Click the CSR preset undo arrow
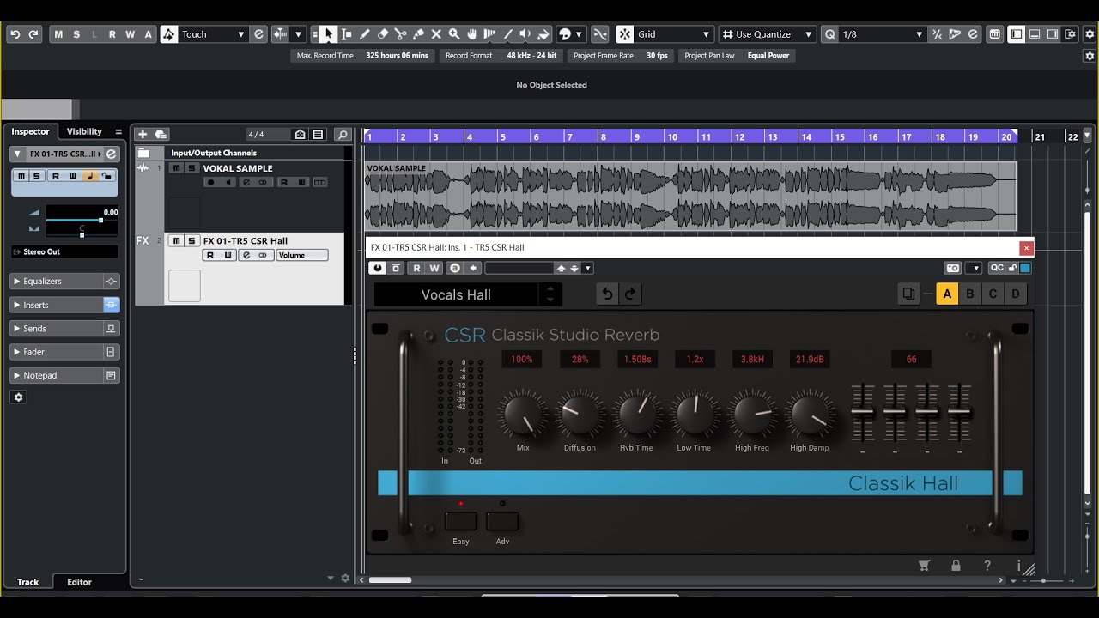This screenshot has height=618, width=1099. 607,294
